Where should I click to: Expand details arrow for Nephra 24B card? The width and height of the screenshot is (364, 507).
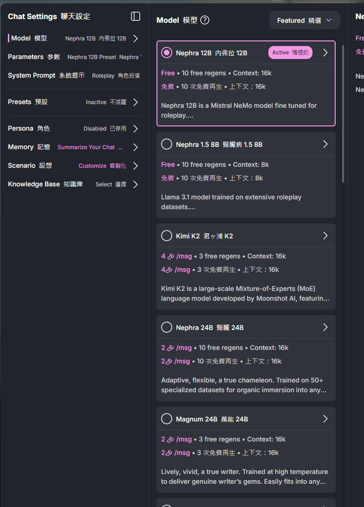[325, 327]
